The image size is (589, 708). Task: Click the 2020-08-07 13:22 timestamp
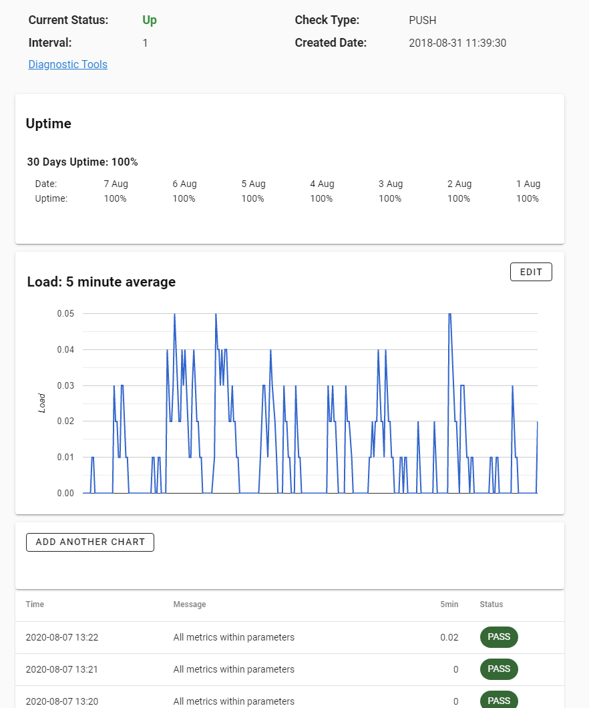coord(62,637)
